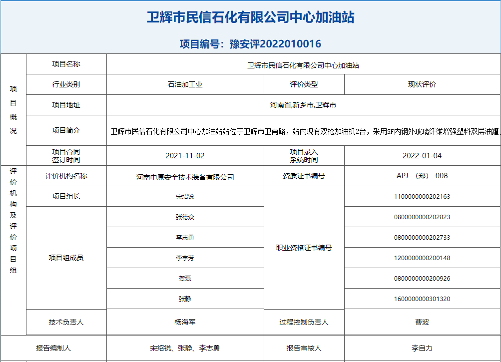The image size is (501, 362).
Task: Click the 报告编制人 label
Action: pyautogui.click(x=53, y=348)
